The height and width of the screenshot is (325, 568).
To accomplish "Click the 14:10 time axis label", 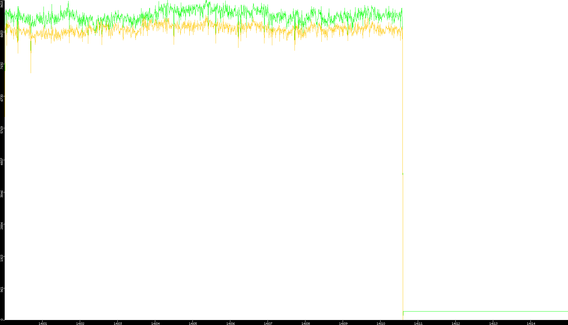I will click(381, 323).
